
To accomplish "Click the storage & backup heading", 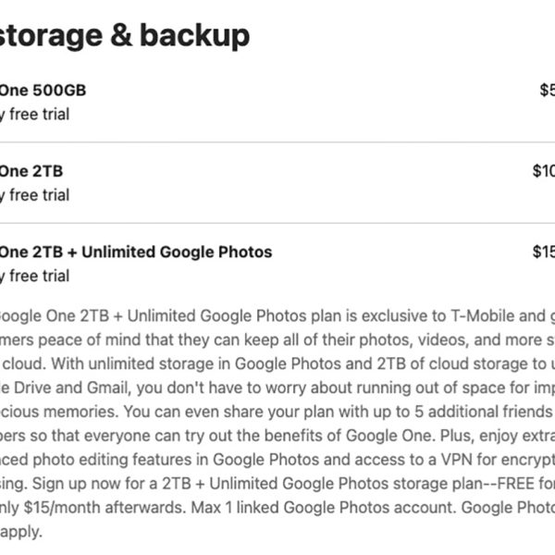I will [125, 35].
